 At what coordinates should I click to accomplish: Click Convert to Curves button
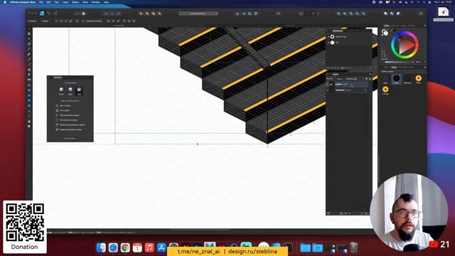click(93, 21)
